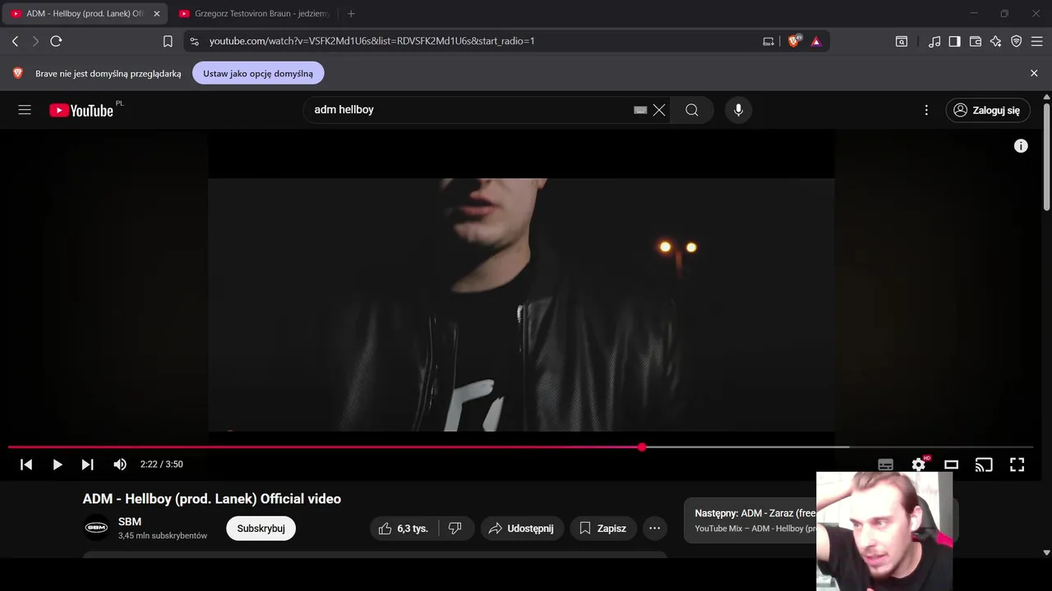Skip to the next video
The image size is (1052, 591).
[x=87, y=465]
